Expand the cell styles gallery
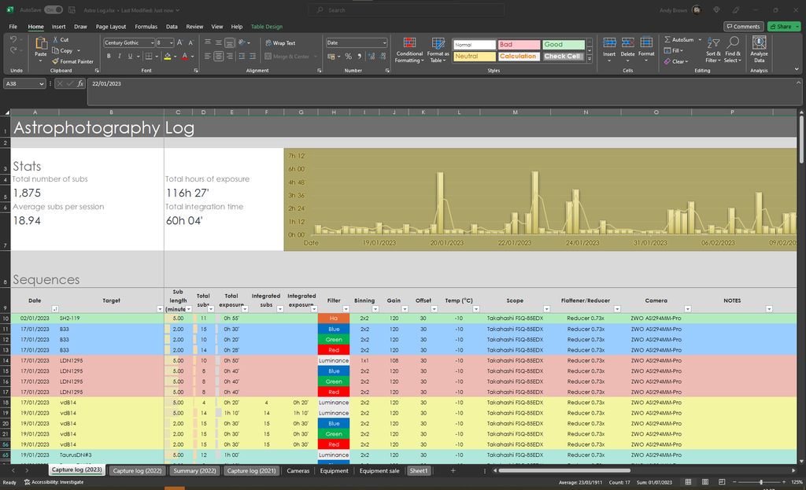Image resolution: width=806 pixels, height=490 pixels. [x=590, y=60]
